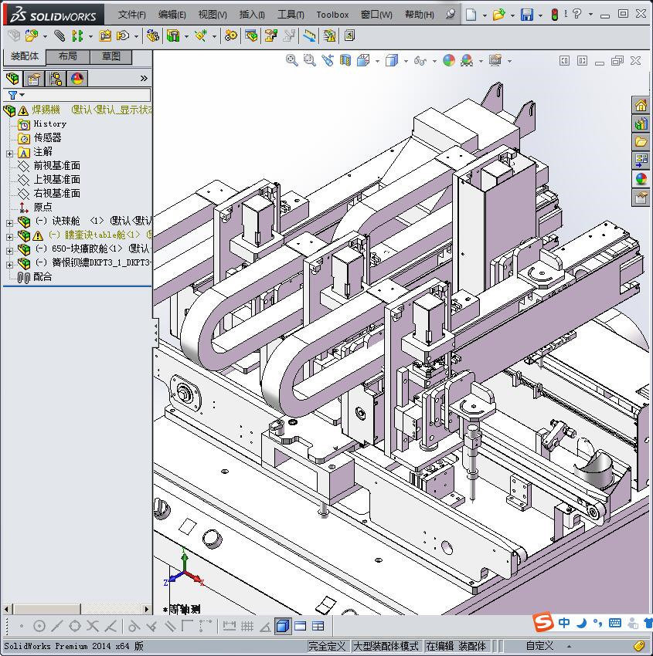Switch to the 草图 tab
The width and height of the screenshot is (653, 656).
point(111,56)
